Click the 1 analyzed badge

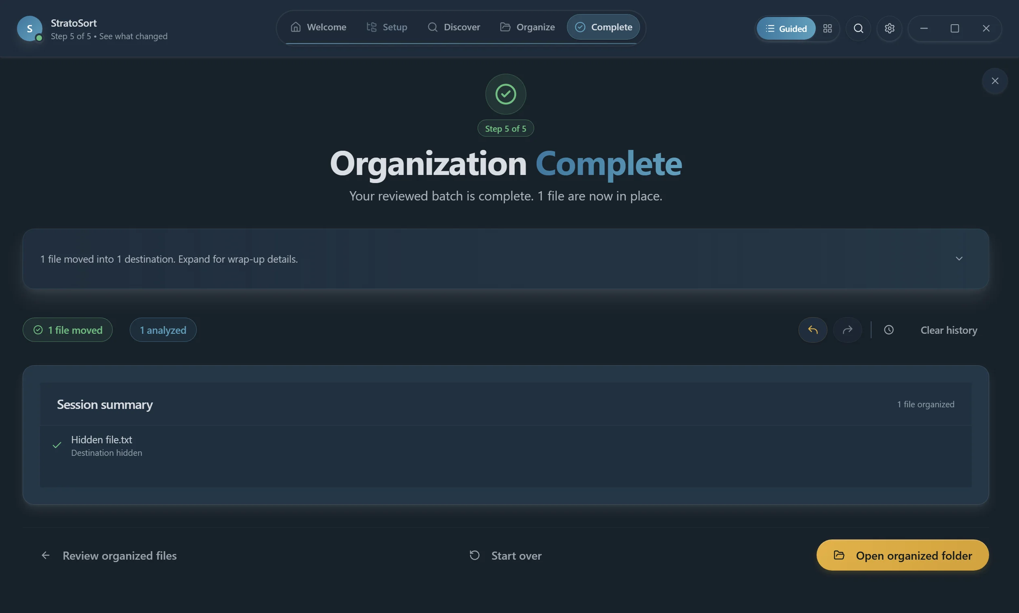pos(163,330)
